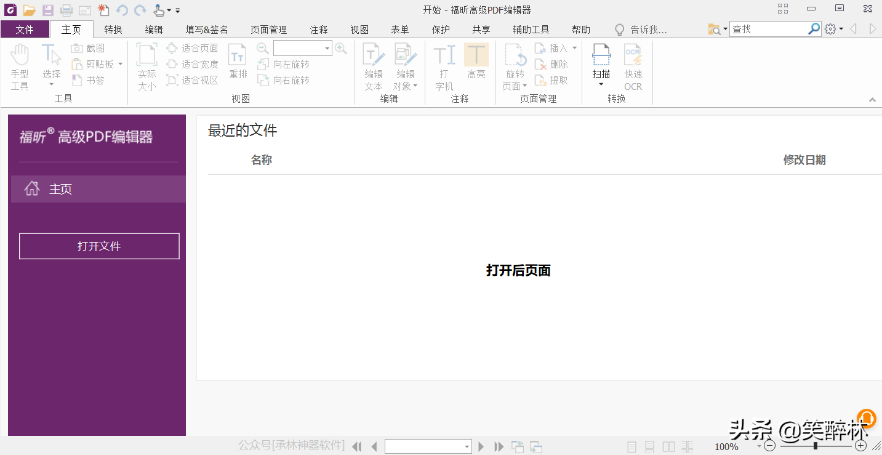Viewport: 882px width, 455px height.
Task: Select continuous facing page layout icon
Action: pyautogui.click(x=687, y=446)
